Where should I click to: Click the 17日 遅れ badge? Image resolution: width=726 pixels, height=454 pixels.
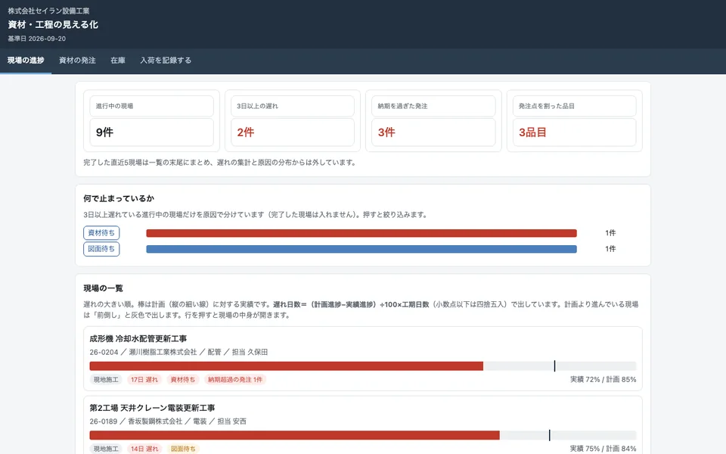click(144, 379)
